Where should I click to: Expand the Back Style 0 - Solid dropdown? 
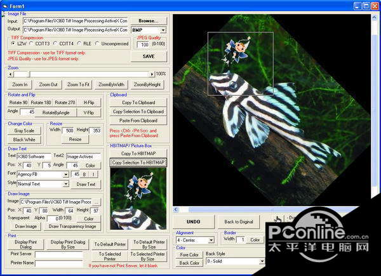262,261
